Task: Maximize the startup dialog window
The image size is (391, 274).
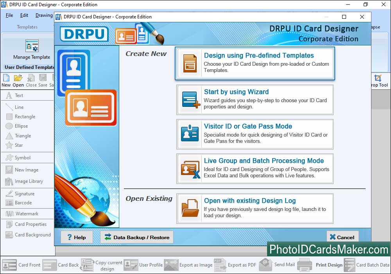Action: [344, 17]
